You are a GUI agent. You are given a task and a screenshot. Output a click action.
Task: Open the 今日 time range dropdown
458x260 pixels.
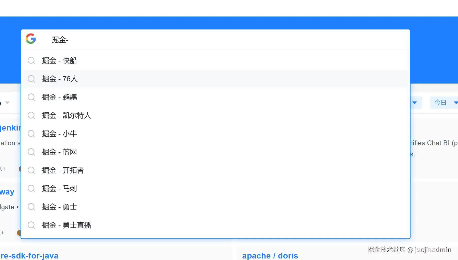tap(444, 103)
